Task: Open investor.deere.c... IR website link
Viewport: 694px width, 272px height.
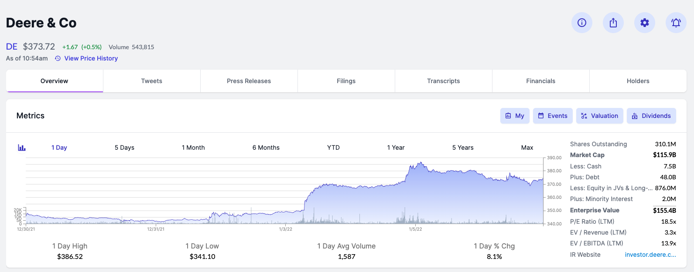Action: (650, 255)
